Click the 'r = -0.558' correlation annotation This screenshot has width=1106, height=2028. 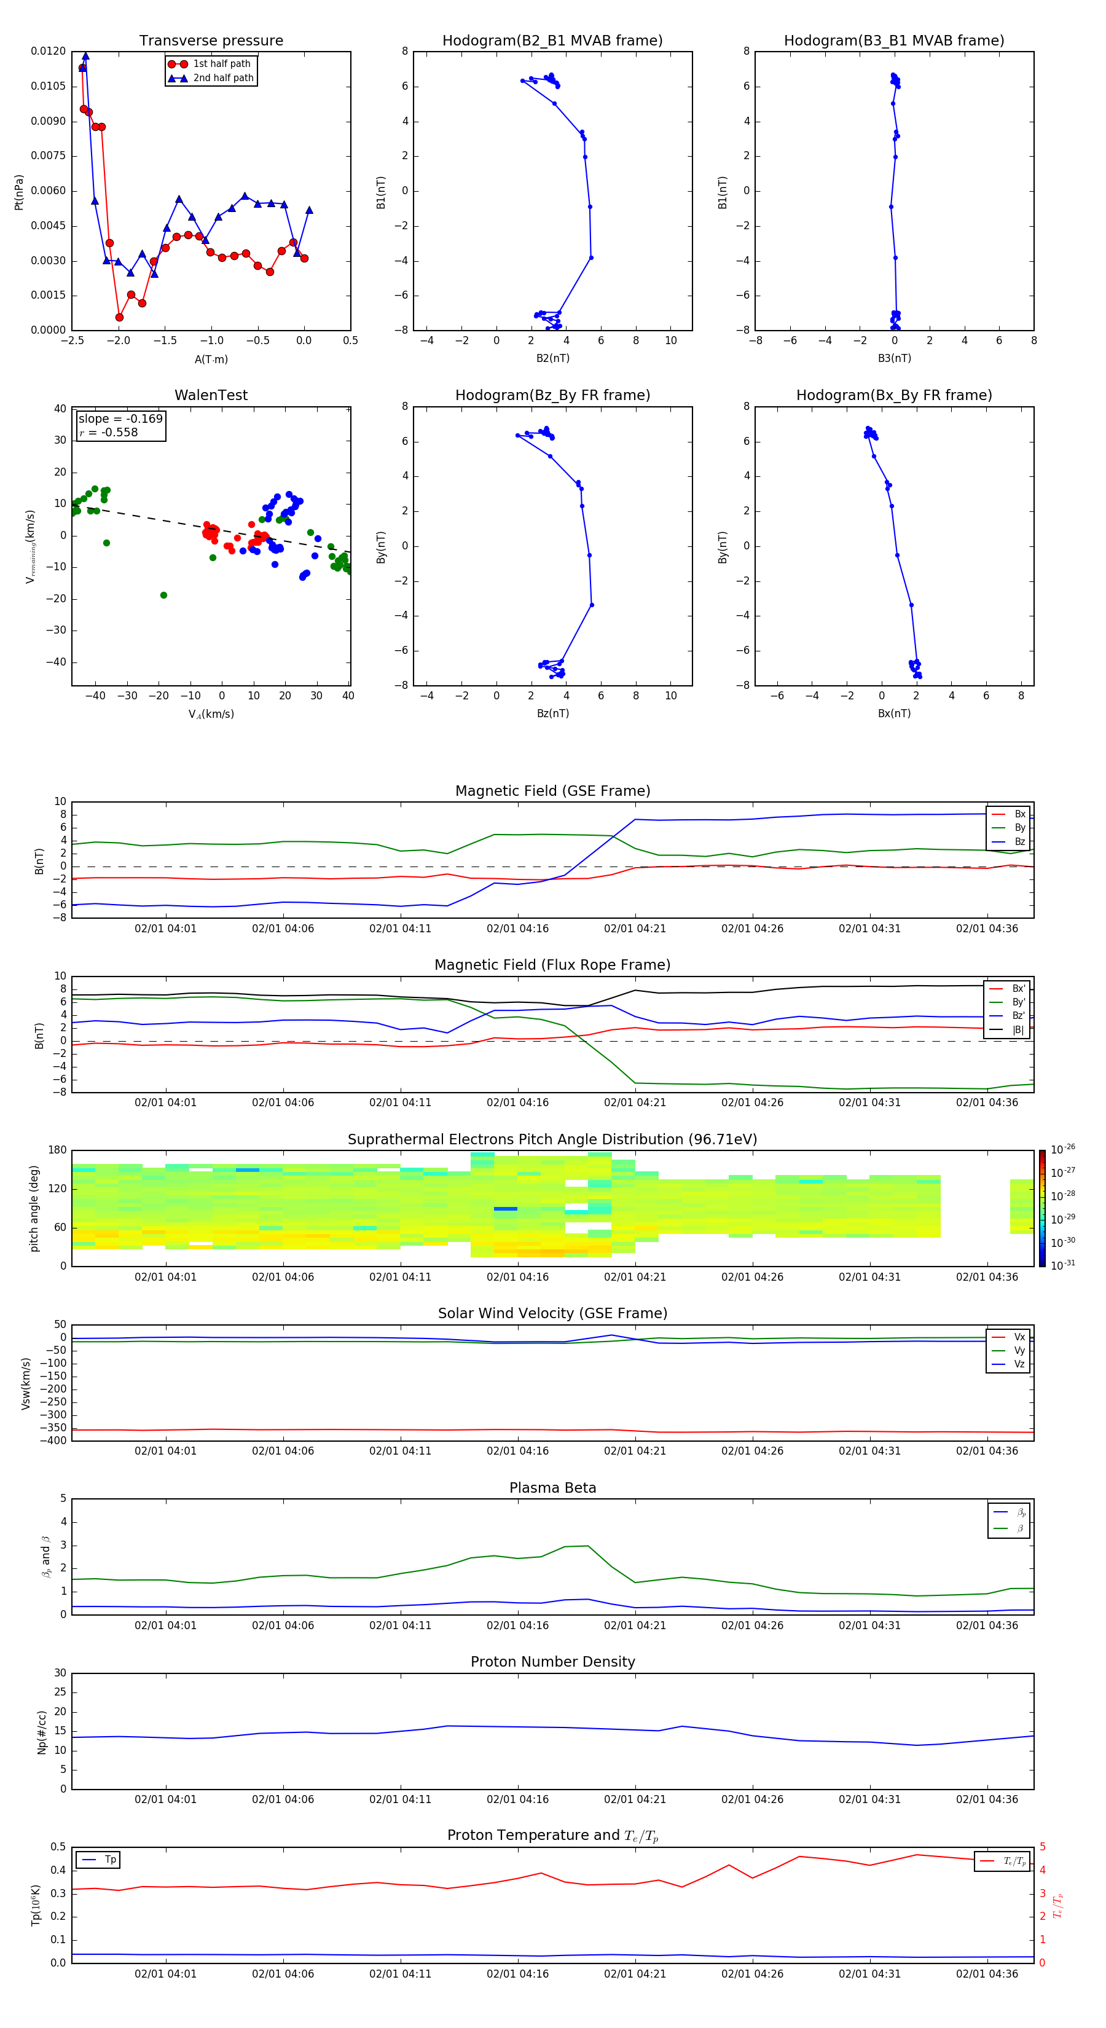tap(109, 432)
